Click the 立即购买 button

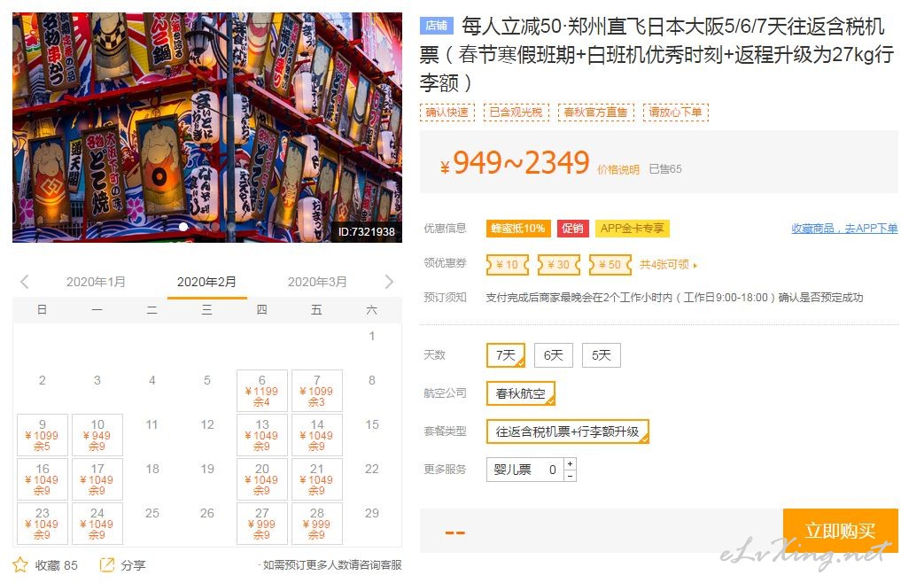tap(840, 531)
